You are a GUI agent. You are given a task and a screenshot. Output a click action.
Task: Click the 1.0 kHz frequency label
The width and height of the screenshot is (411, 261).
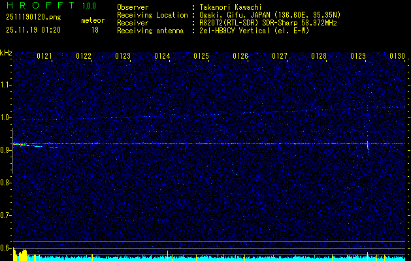6,117
